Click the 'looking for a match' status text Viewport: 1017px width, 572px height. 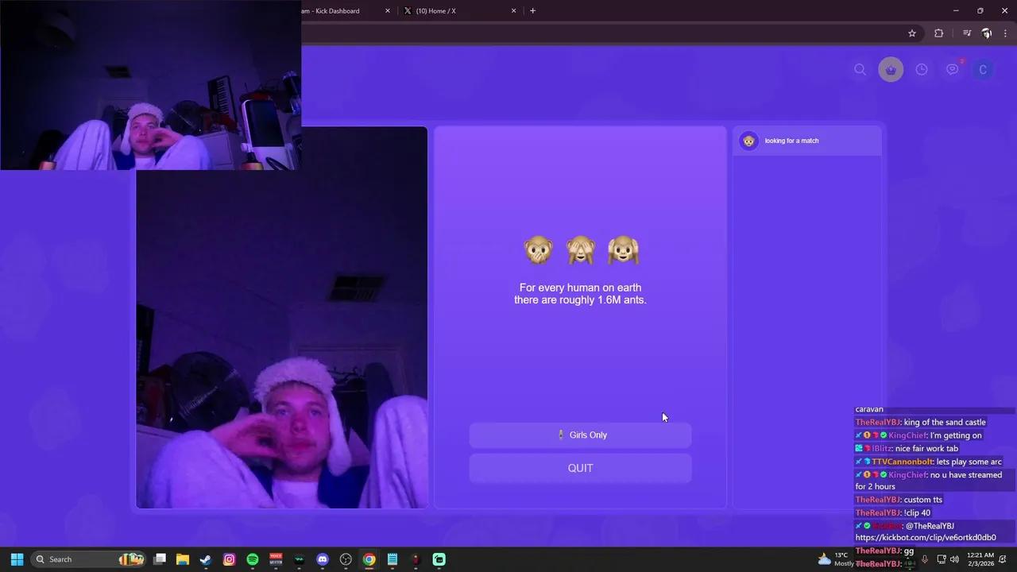click(791, 141)
